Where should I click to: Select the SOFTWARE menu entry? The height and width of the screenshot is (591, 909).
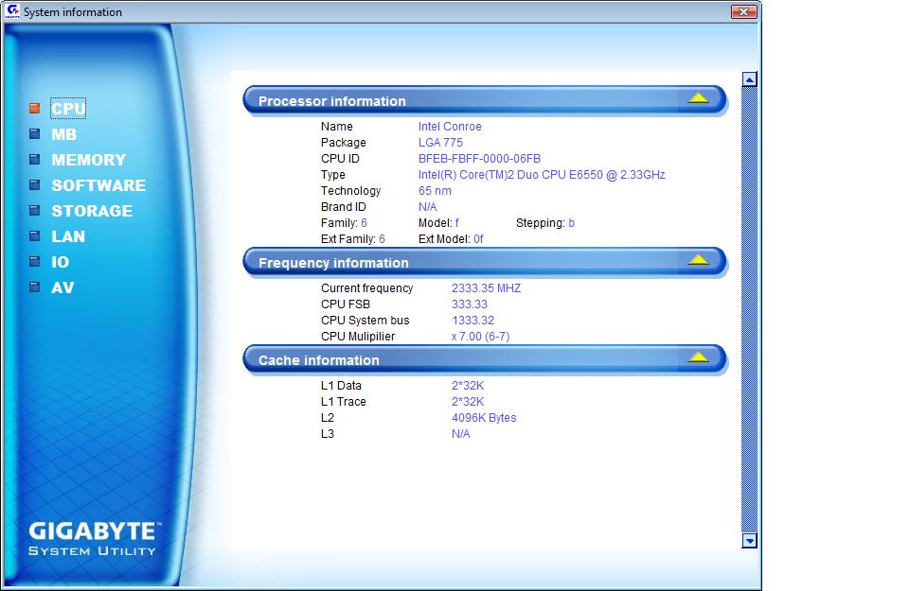(98, 186)
